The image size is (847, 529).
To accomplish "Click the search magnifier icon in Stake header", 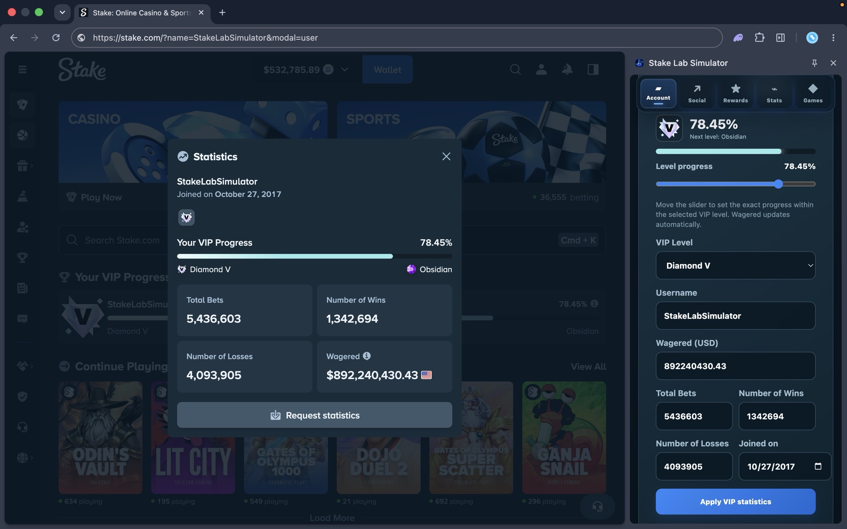I will [515, 69].
